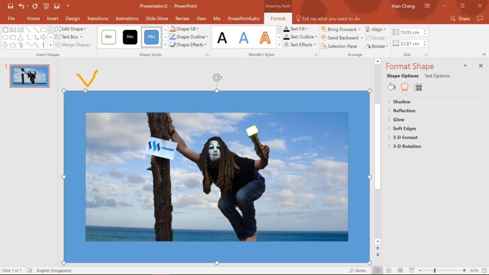Click the Redo icon in title bar
This screenshot has width=489, height=275.
click(35, 6)
